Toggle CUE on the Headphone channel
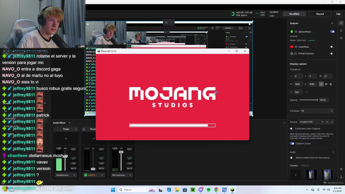This screenshot has height=194, width=345. click(x=73, y=164)
